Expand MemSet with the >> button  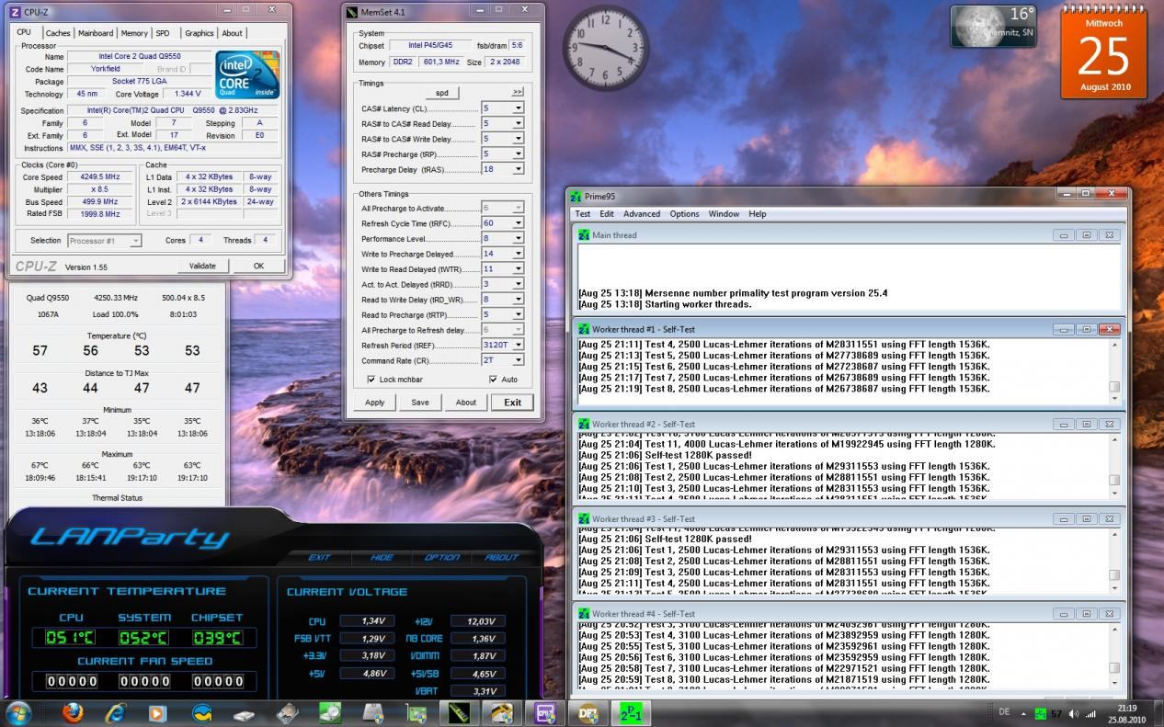pyautogui.click(x=518, y=92)
